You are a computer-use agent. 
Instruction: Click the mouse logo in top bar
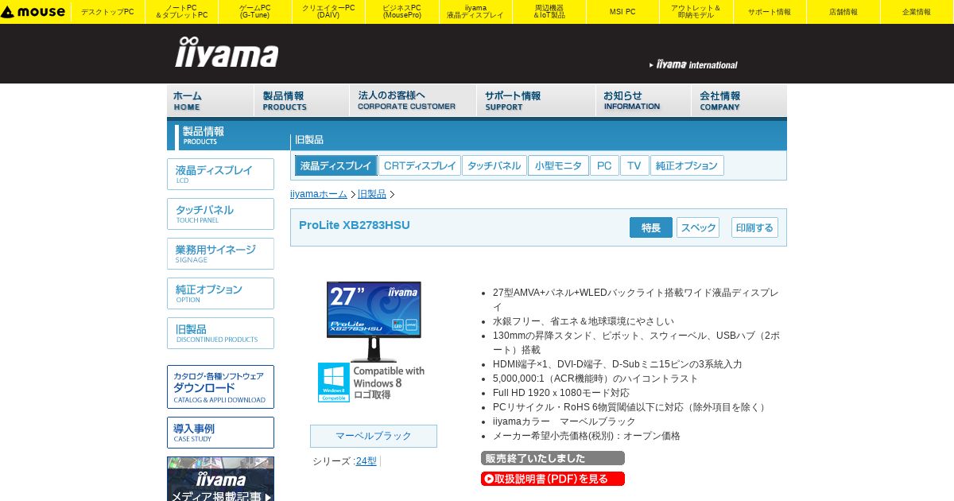point(33,12)
